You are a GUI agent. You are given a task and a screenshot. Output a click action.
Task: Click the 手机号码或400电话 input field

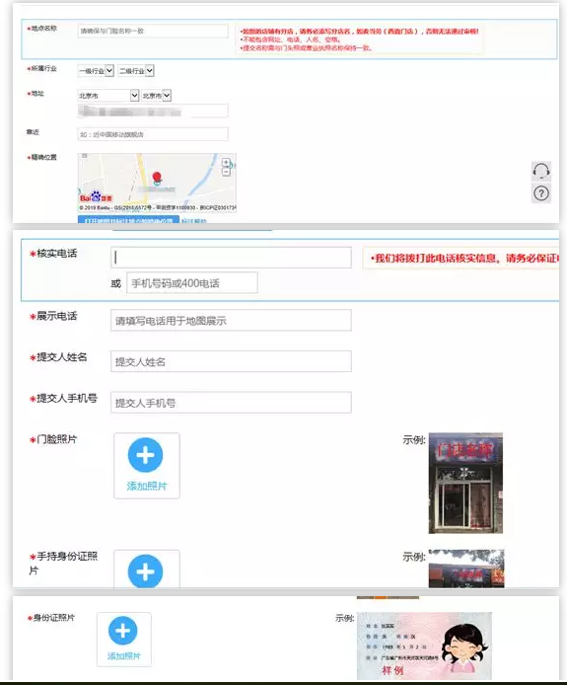pos(192,283)
